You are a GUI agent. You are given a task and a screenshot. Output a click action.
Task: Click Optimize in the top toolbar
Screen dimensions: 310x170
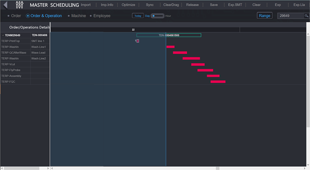point(128,5)
